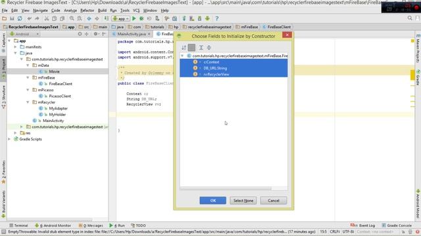Click the Paste toolbar icon
The height and width of the screenshot is (236, 421).
coord(62,18)
